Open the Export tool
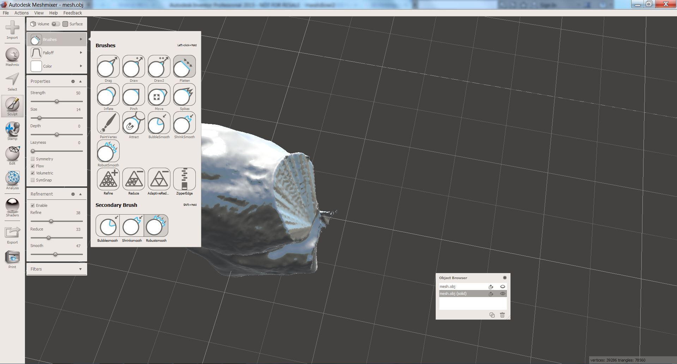677x364 pixels. (12, 235)
